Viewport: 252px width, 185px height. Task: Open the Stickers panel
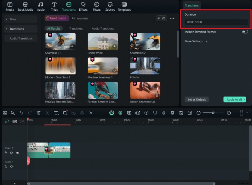(x=110, y=6)
